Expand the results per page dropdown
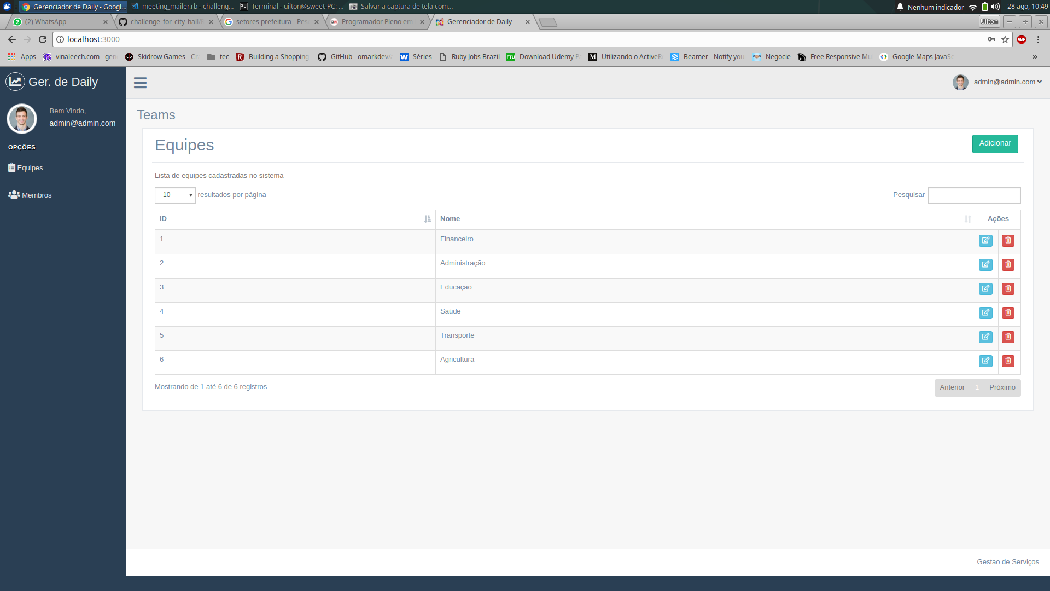The width and height of the screenshot is (1050, 591). [175, 194]
